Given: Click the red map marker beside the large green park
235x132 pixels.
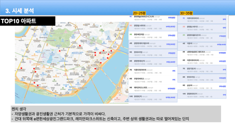Looking at the screenshot, I should tap(80, 45).
